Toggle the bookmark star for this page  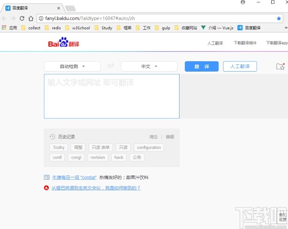[x=279, y=18]
